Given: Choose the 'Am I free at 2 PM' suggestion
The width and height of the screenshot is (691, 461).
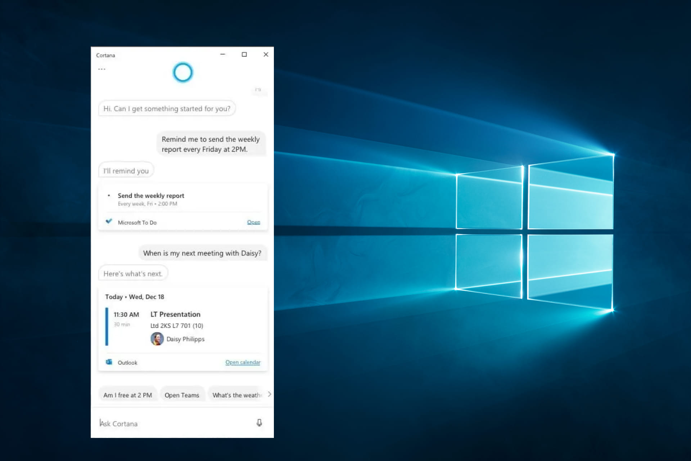Looking at the screenshot, I should [x=128, y=395].
